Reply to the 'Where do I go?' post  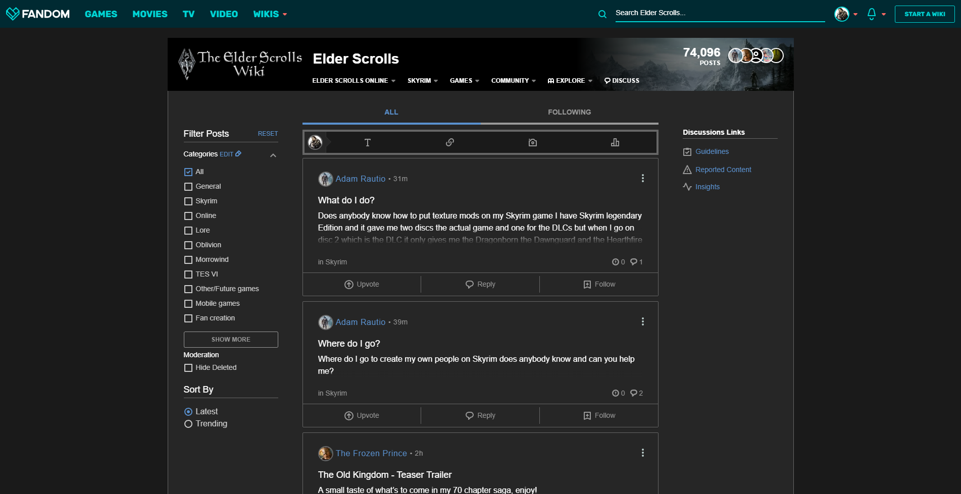click(480, 416)
